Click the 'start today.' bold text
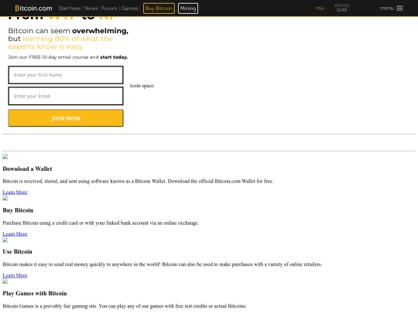 pos(114,57)
